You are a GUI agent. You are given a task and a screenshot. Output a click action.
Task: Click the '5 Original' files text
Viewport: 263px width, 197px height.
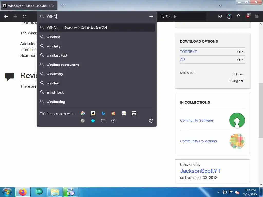click(236, 81)
